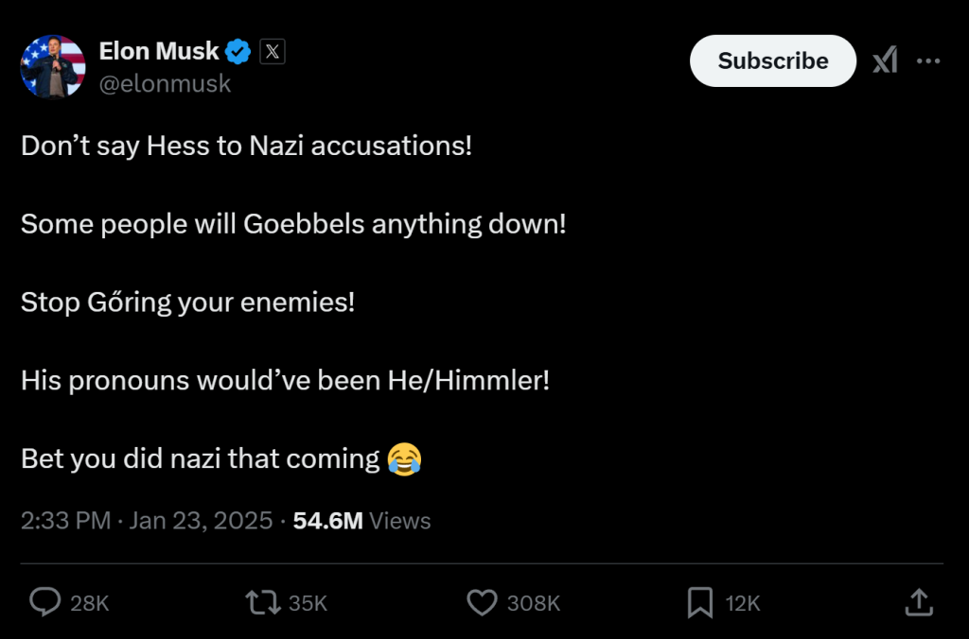Click the blue verified checkmark badge
Screen dimensions: 969x639
click(239, 52)
